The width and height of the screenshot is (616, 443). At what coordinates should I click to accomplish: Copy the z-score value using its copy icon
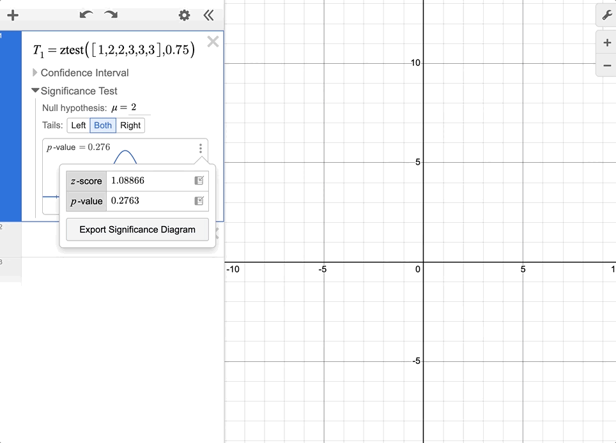point(198,181)
